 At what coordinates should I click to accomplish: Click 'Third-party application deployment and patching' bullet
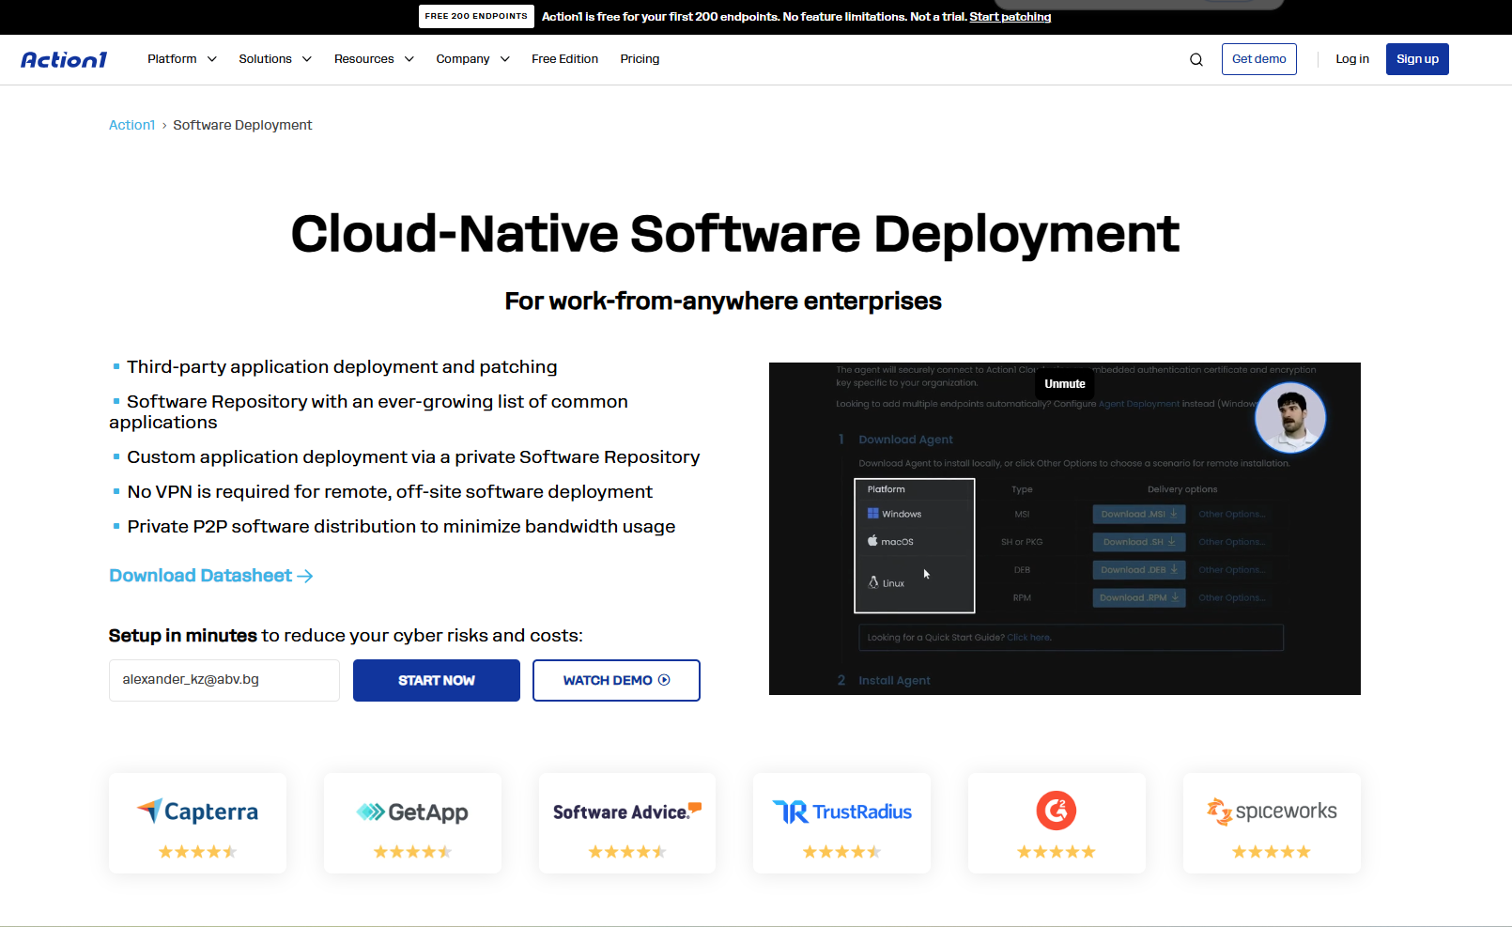click(x=342, y=367)
